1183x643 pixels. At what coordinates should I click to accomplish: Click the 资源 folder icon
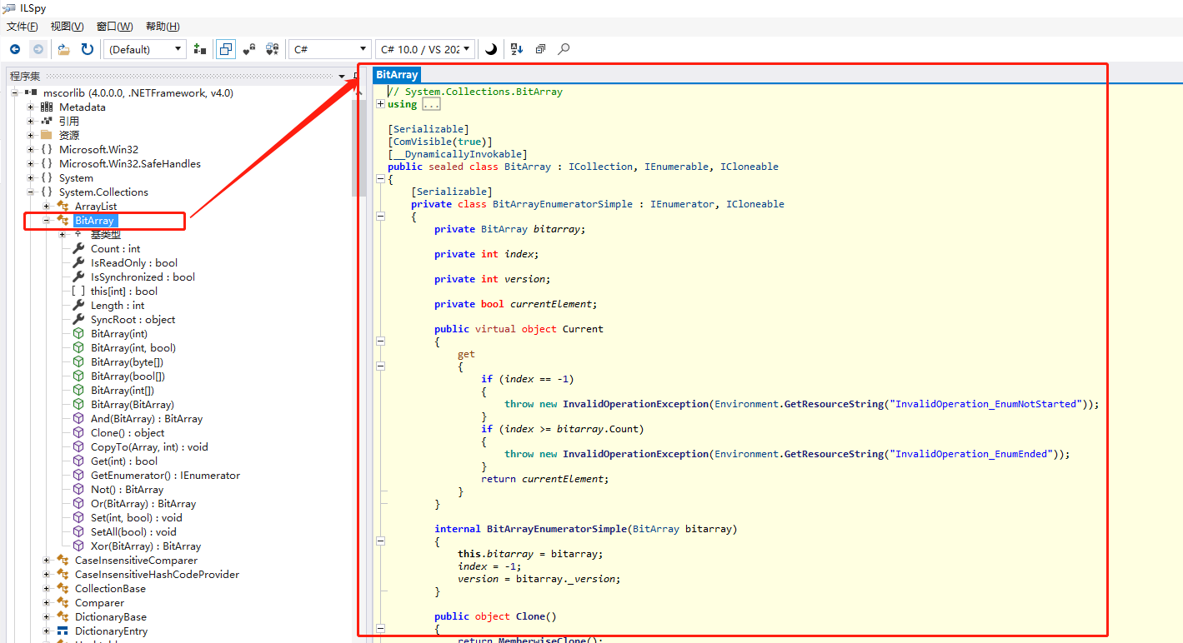pyautogui.click(x=47, y=135)
